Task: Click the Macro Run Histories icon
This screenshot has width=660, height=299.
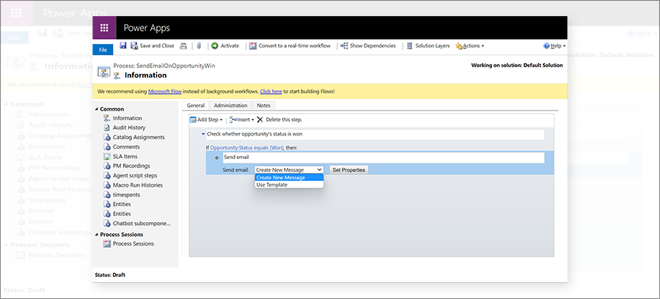Action: [106, 185]
